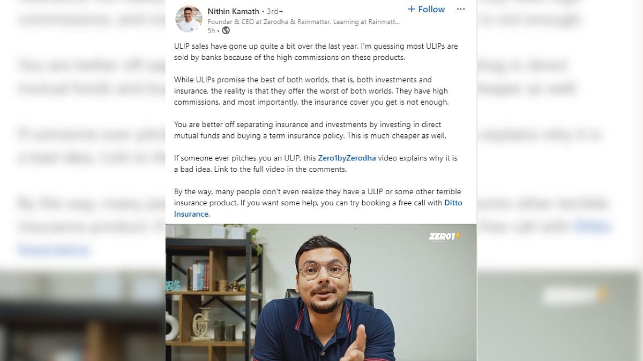Click the plus icon inside the Follow button

click(x=411, y=9)
